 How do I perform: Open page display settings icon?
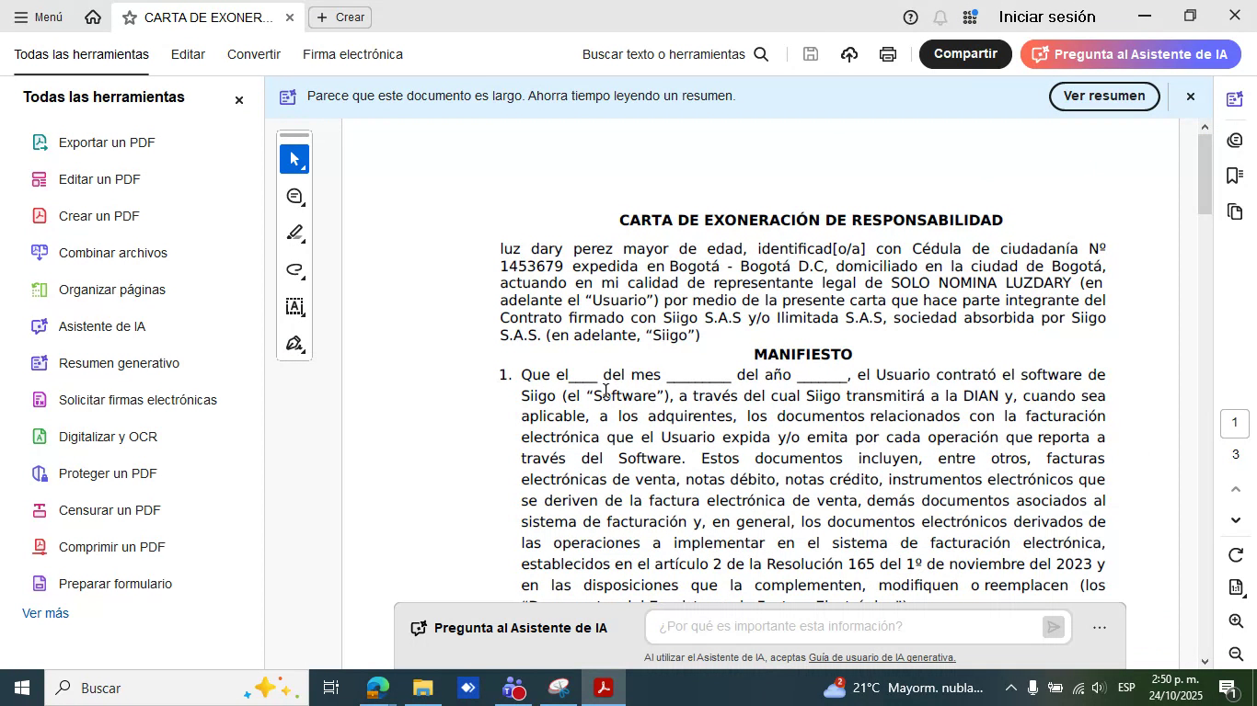[x=1236, y=587]
